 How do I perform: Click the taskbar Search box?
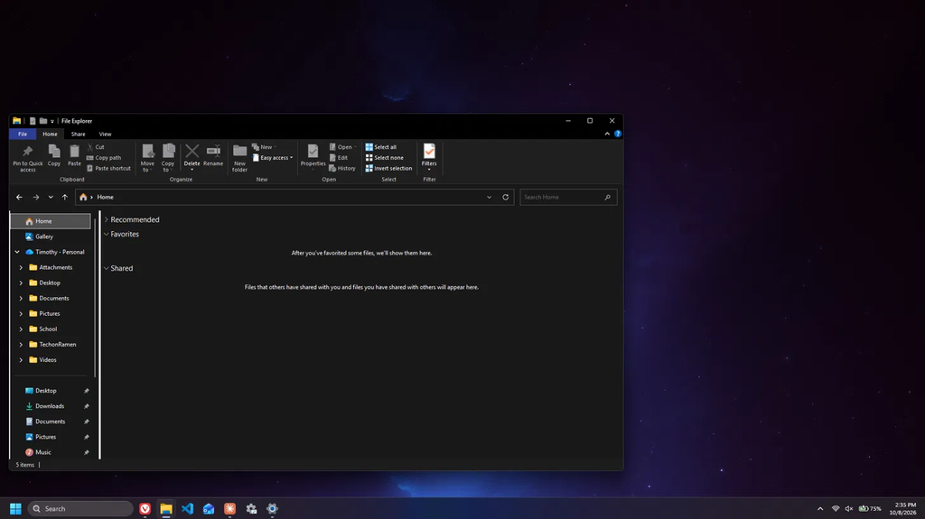[x=80, y=508]
